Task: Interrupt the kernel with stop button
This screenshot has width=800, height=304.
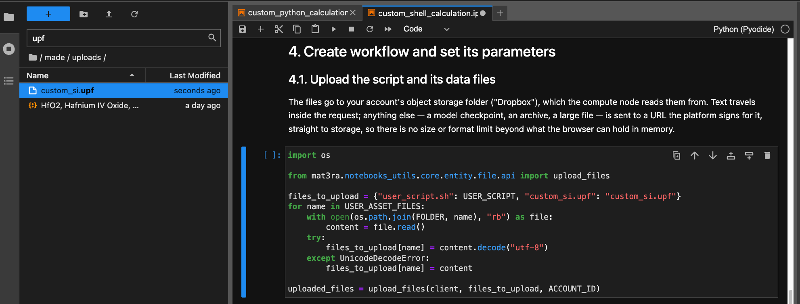Action: [352, 29]
